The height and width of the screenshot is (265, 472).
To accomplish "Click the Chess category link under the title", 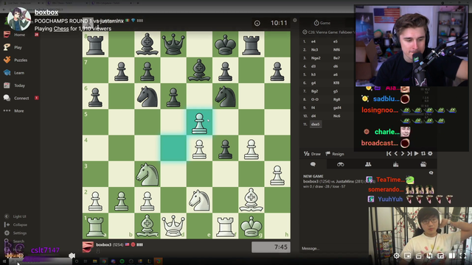I will (x=60, y=29).
